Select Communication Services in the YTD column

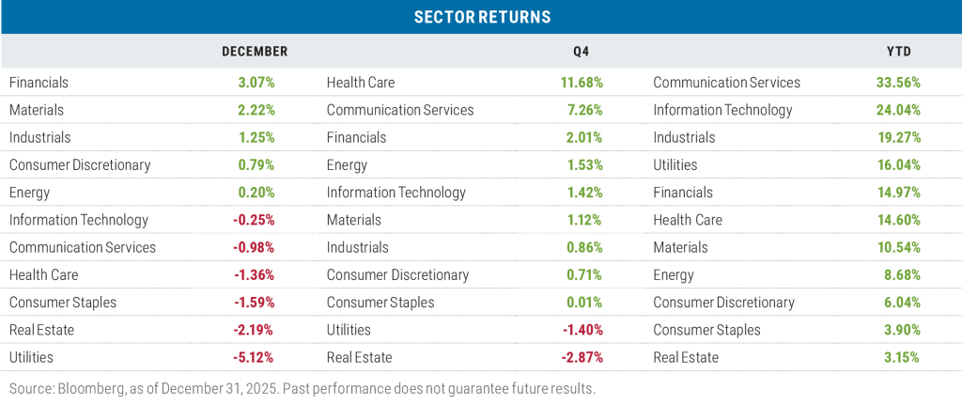tap(726, 83)
